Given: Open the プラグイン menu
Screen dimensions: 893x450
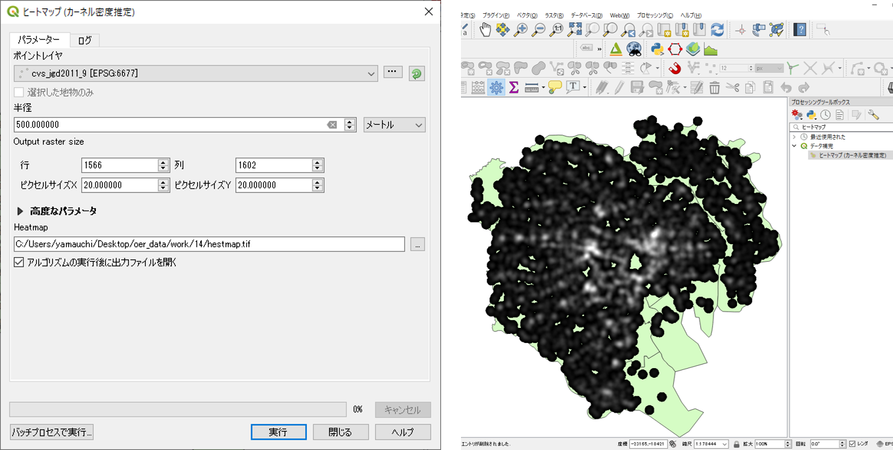Looking at the screenshot, I should point(496,15).
